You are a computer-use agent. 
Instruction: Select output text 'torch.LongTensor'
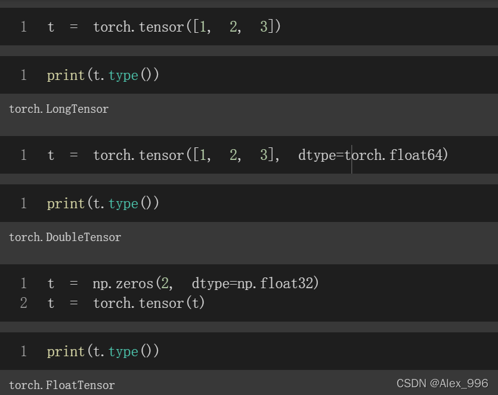[x=59, y=109]
